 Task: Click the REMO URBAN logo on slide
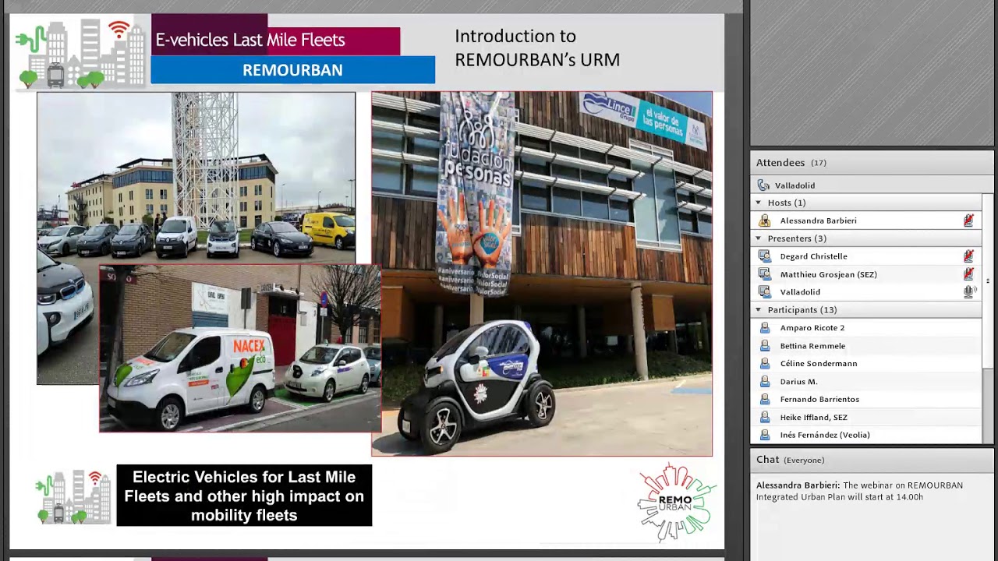(676, 502)
